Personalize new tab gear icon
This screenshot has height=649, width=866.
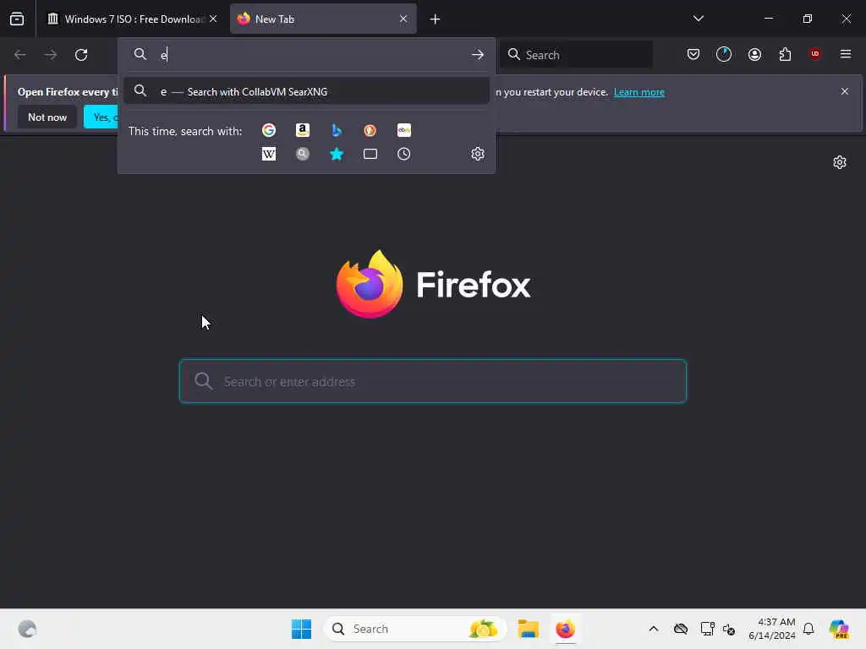[x=840, y=162]
